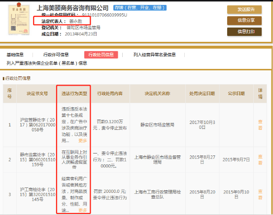Image resolution: width=273 pixels, height=215 pixels.
Task: Click authority 静安区市场监管局
Action: 157,125
